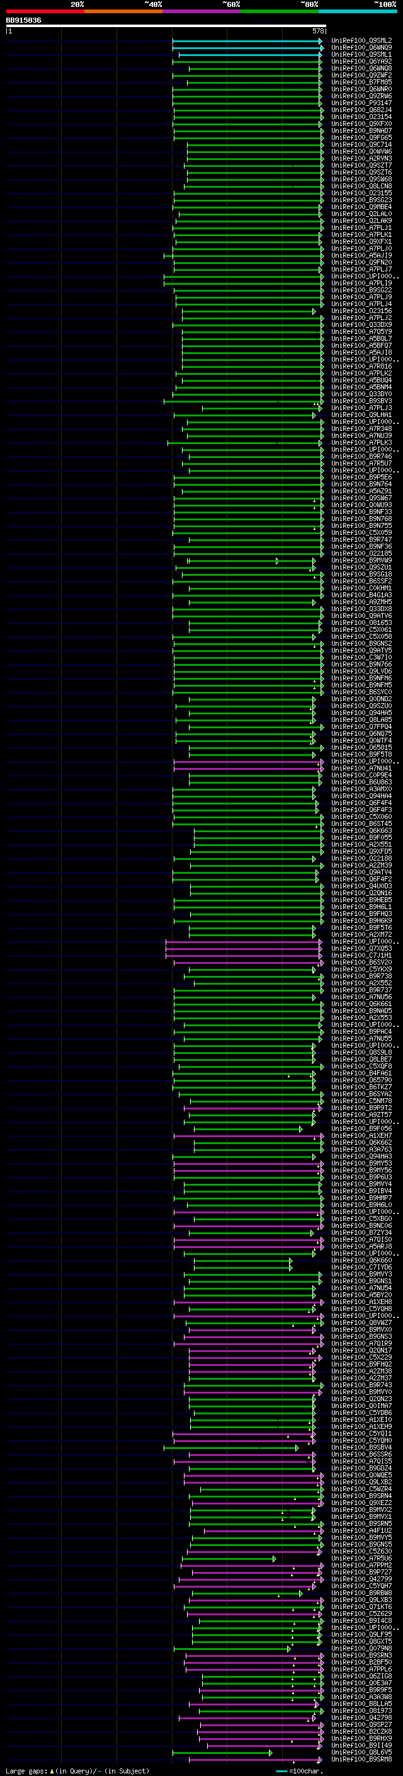Open hit UniRef100_Q6WNQ9

[361, 48]
